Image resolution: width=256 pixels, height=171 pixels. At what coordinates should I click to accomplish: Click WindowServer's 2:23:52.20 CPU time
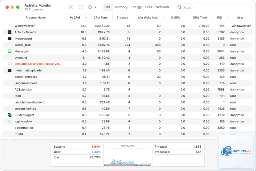click(102, 26)
